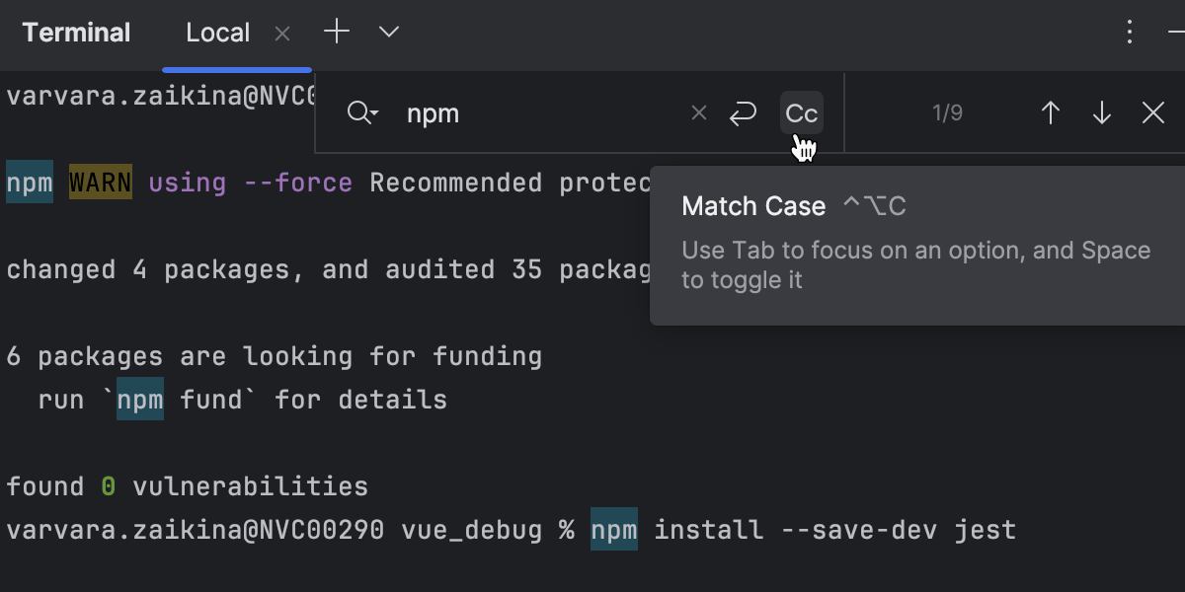Clear the search field with the x icon
The width and height of the screenshot is (1185, 592).
click(698, 112)
